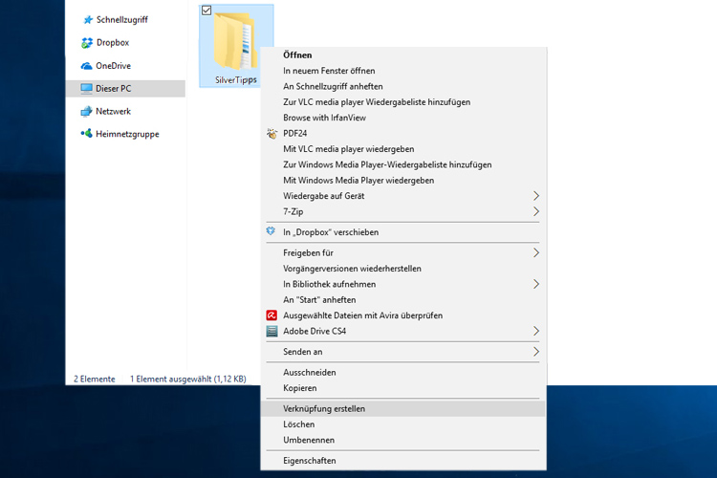Choose Vorgängerversionen wiederherstellen

click(403, 268)
